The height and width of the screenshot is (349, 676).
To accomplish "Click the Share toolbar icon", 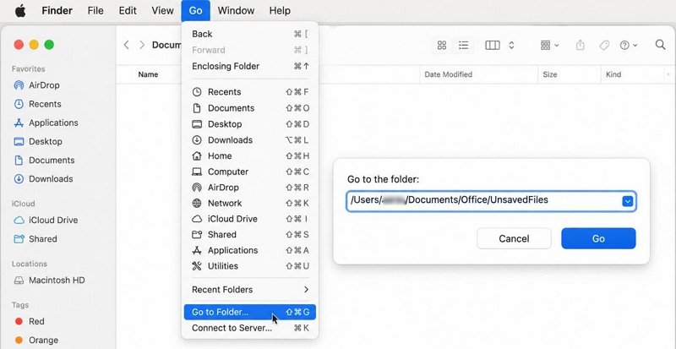I will (581, 45).
